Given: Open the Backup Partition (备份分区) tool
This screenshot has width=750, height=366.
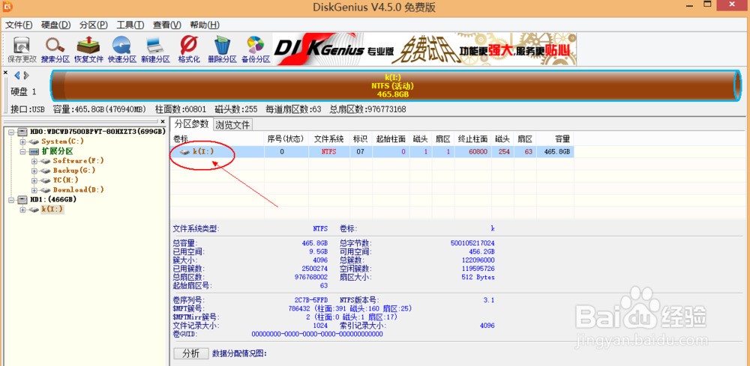Looking at the screenshot, I should pyautogui.click(x=256, y=50).
